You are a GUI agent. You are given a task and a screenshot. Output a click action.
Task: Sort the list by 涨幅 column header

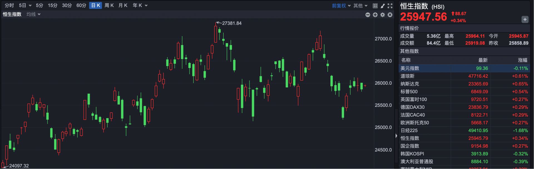point(522,60)
